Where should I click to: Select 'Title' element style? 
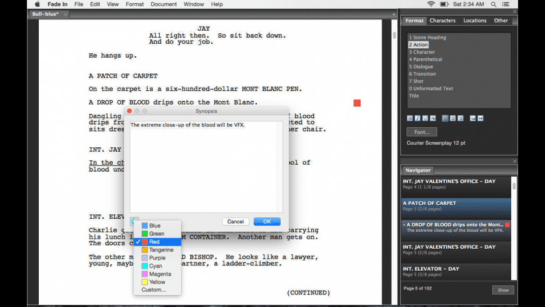(x=414, y=96)
